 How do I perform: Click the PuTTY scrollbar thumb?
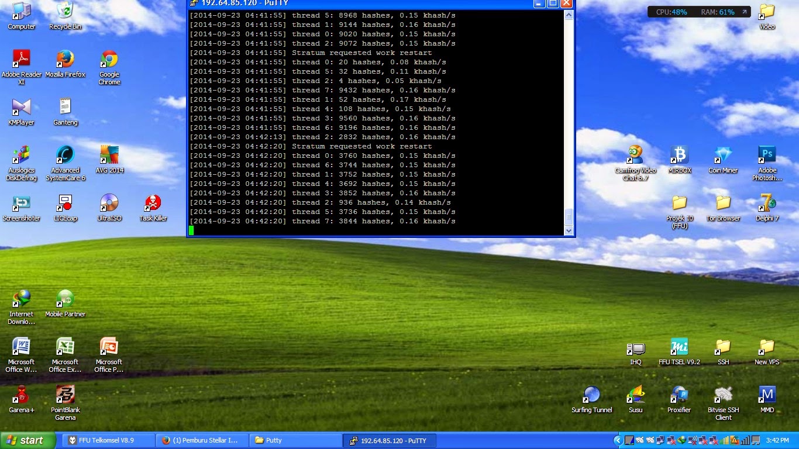[x=569, y=216]
